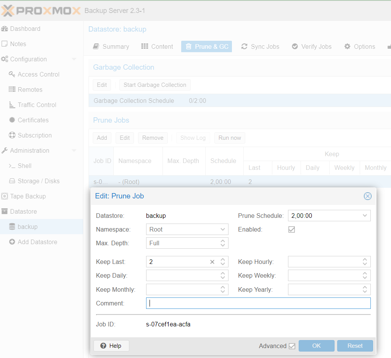Viewport: 391px width, 358px height.
Task: Click the Traffic Control chart icon
Action: (x=12, y=105)
